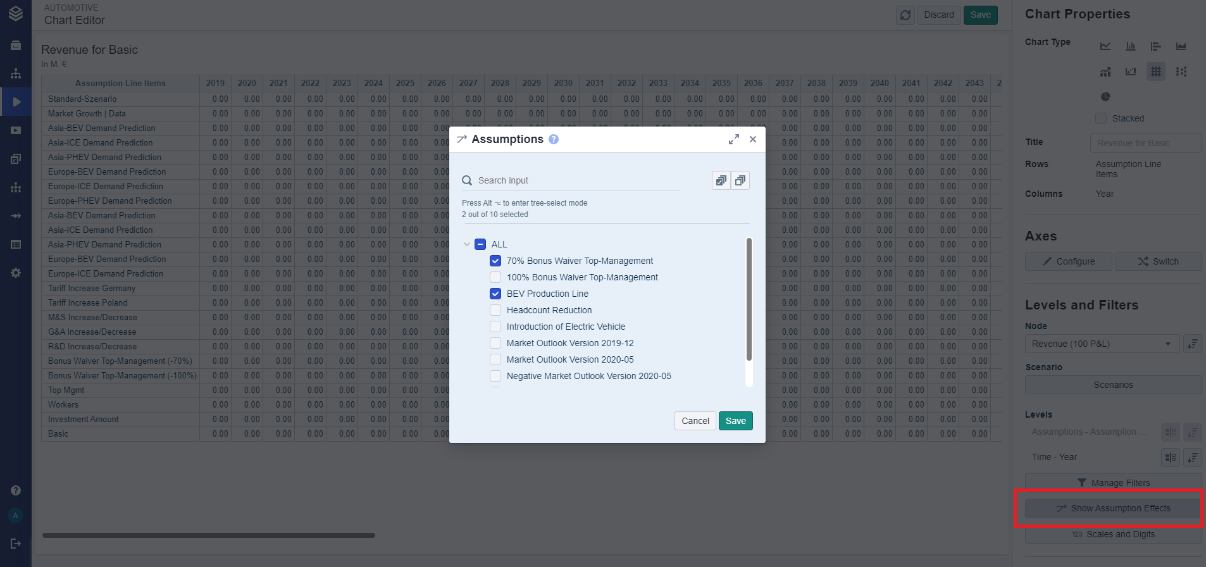Click the deselect-all icon beside search

[x=740, y=180]
